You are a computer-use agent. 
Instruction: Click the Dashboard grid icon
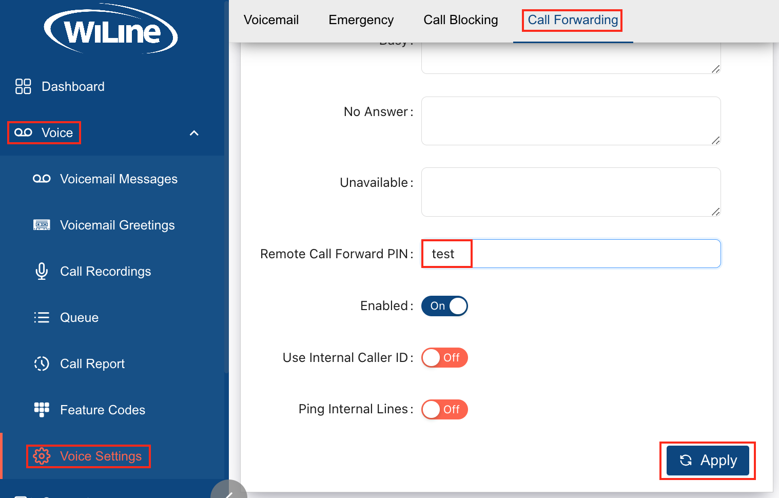[x=23, y=86]
